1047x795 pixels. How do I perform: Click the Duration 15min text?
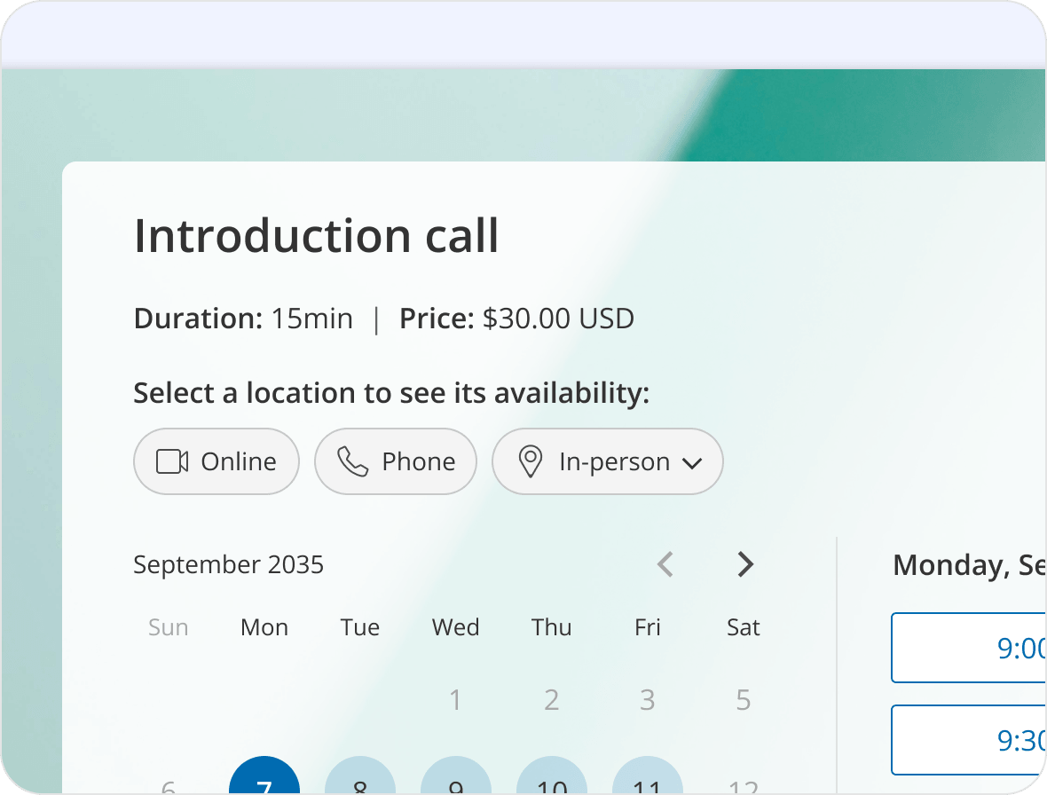tap(243, 319)
